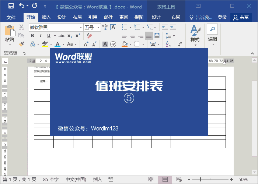Cut selection with the scissors icon
Viewport: 258px width, 184px height.
(x=21, y=27)
